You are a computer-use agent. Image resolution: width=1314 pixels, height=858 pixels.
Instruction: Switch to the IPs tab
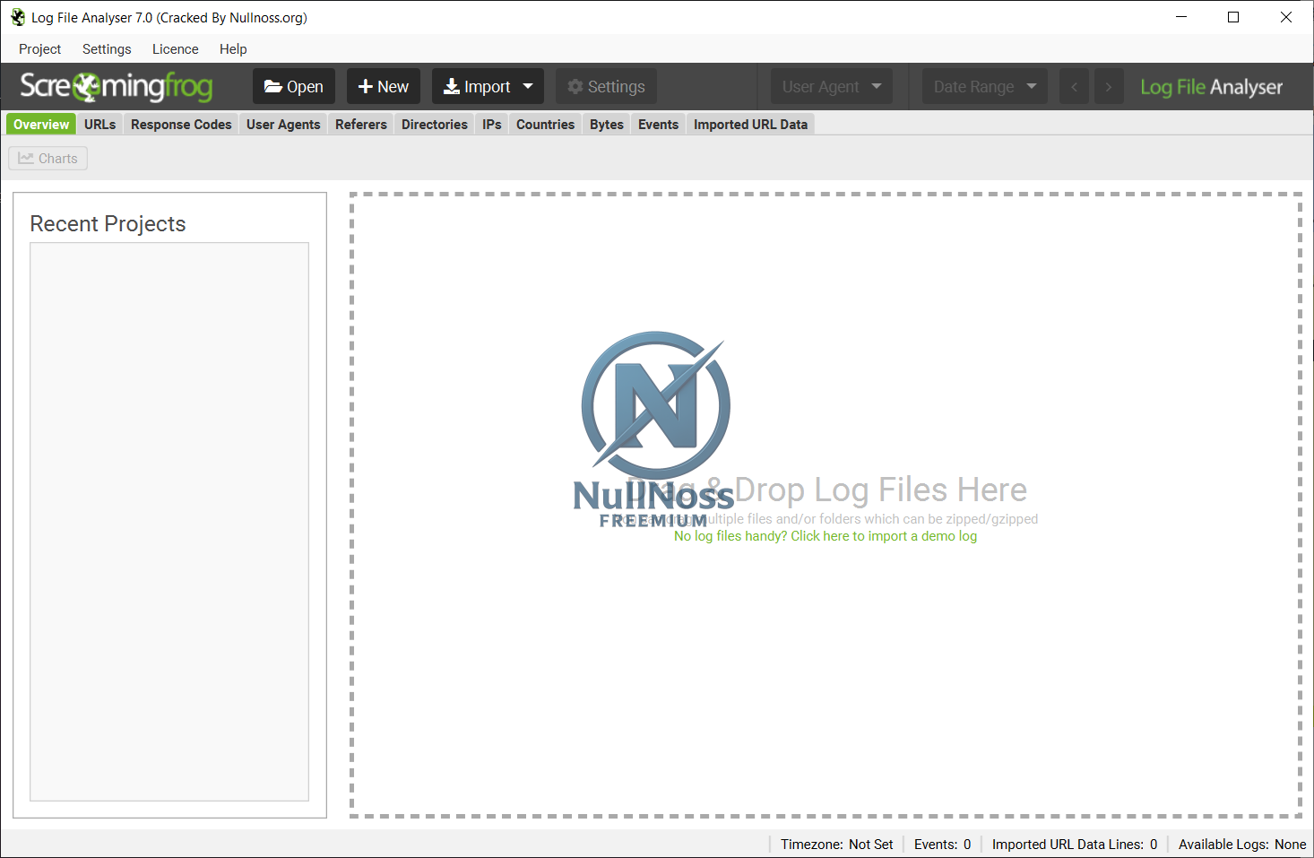pyautogui.click(x=492, y=125)
